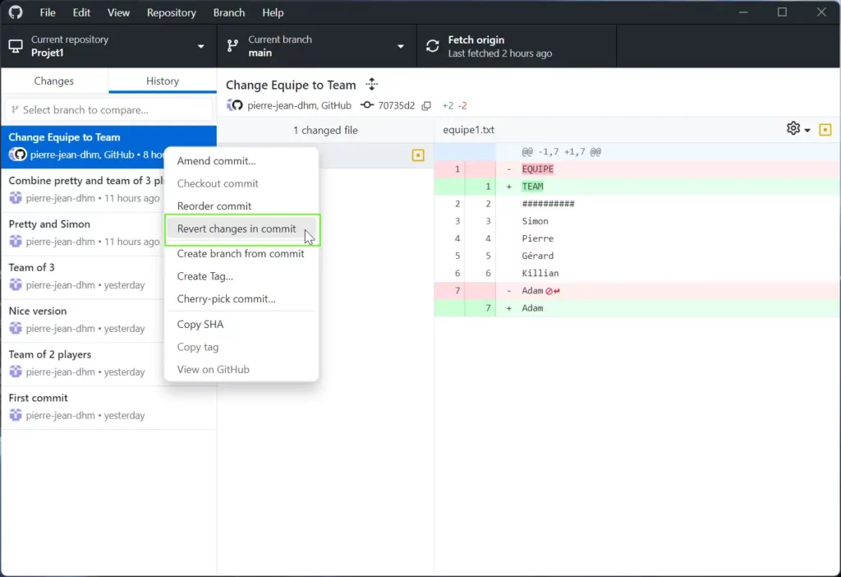Click the avatar on Nice version commit
Screen dimensions: 841x577
(16, 329)
